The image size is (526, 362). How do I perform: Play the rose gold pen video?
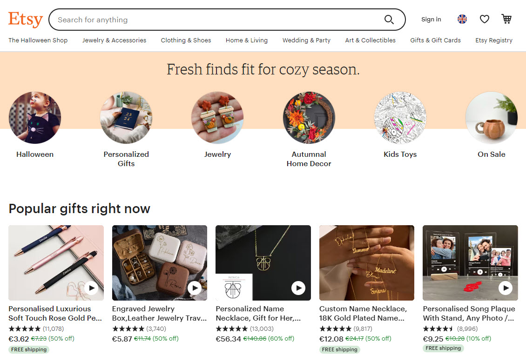[91, 288]
